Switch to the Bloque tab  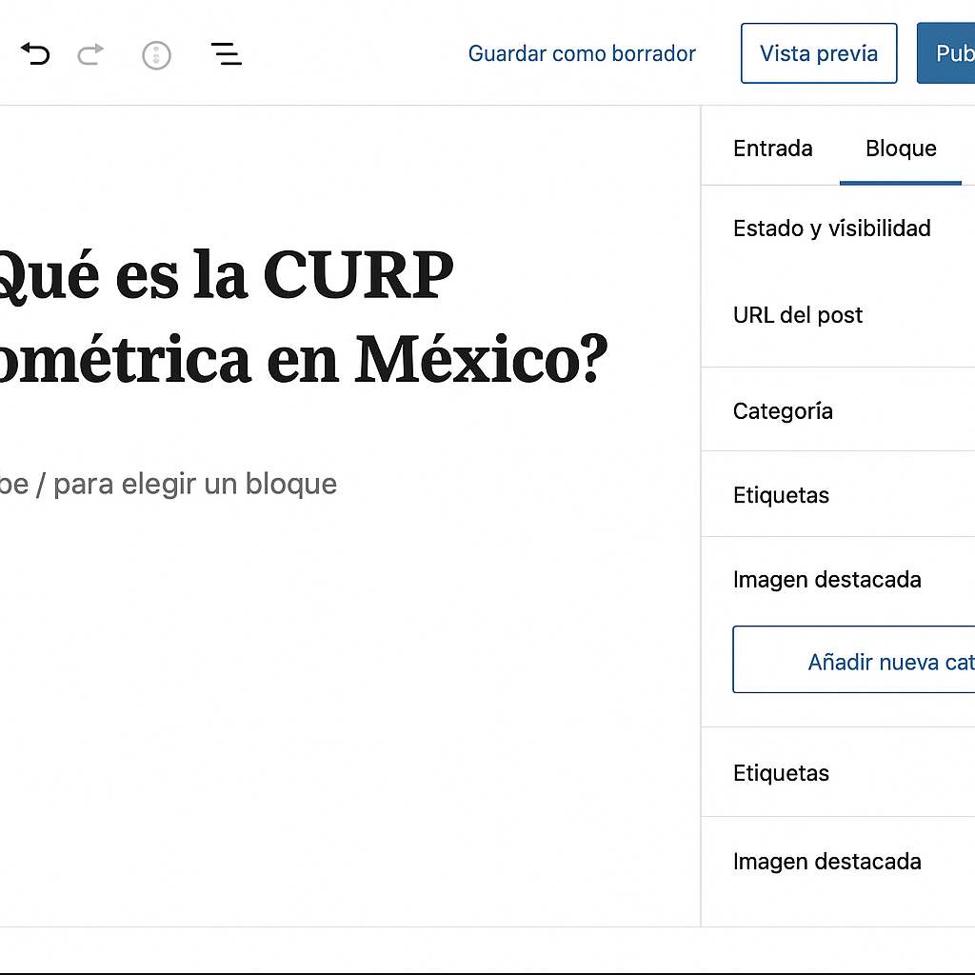click(900, 148)
